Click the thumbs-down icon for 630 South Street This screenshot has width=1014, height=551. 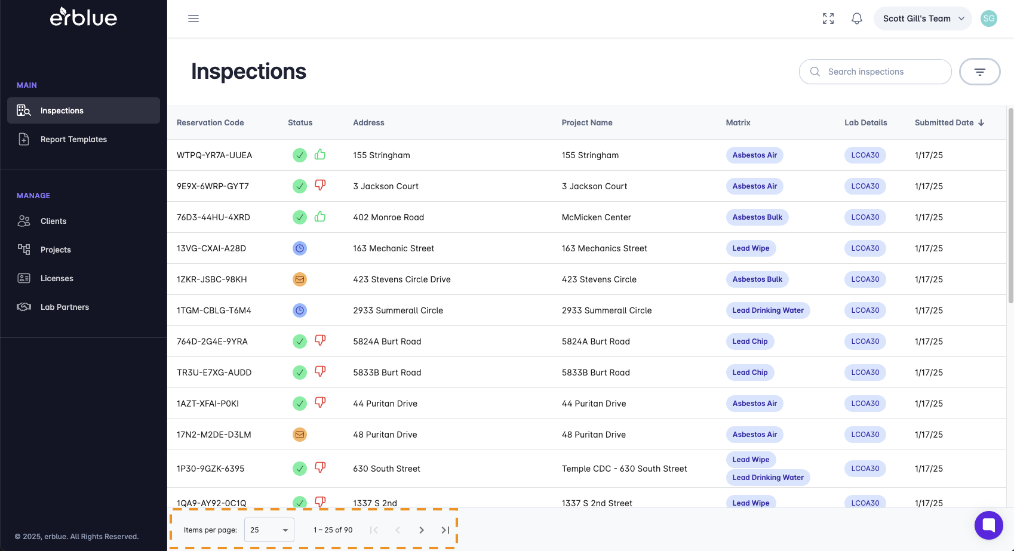tap(320, 468)
